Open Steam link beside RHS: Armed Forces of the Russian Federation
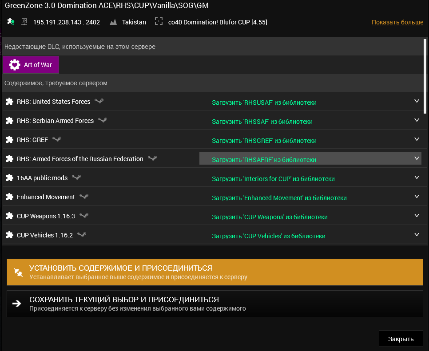429x351 pixels. click(x=152, y=158)
